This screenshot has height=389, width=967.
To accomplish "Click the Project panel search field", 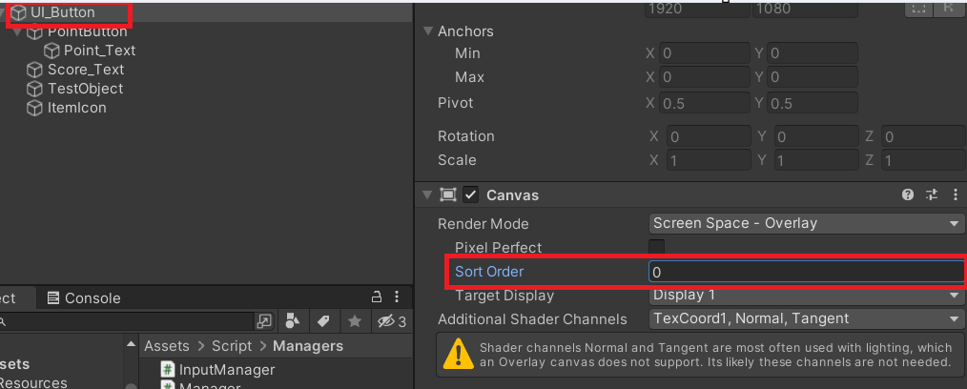I will coord(127,321).
